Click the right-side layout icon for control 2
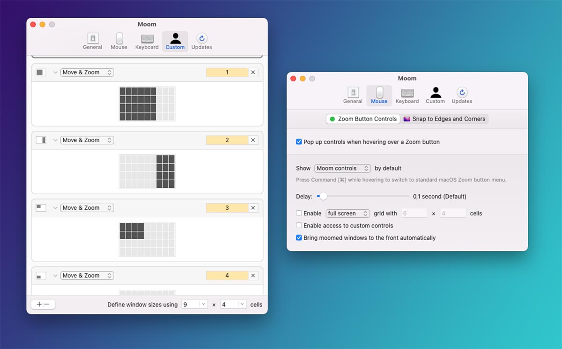The width and height of the screenshot is (562, 349). click(41, 140)
